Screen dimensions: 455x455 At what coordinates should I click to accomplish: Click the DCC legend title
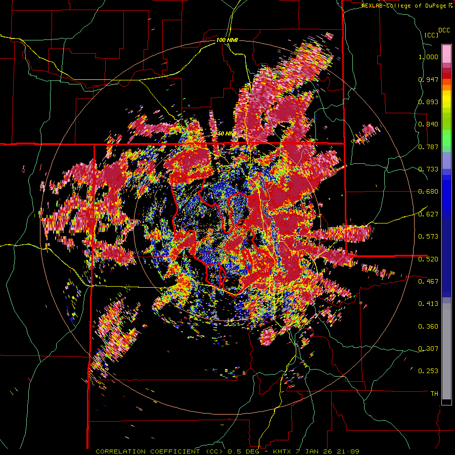pos(444,30)
